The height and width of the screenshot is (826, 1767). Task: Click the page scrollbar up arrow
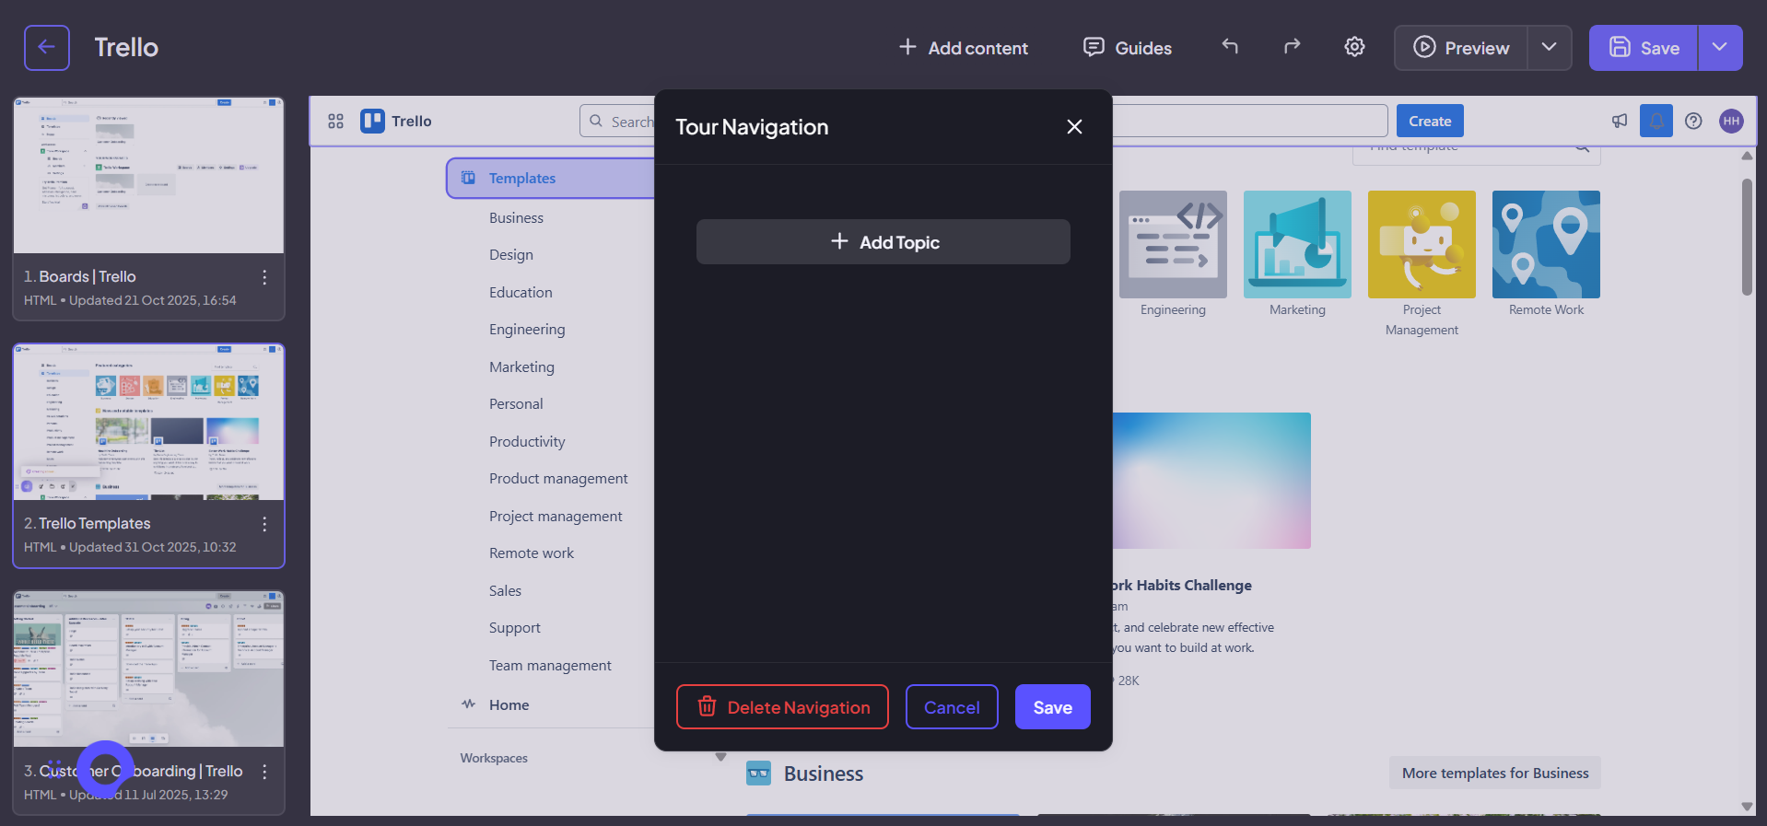(1747, 156)
